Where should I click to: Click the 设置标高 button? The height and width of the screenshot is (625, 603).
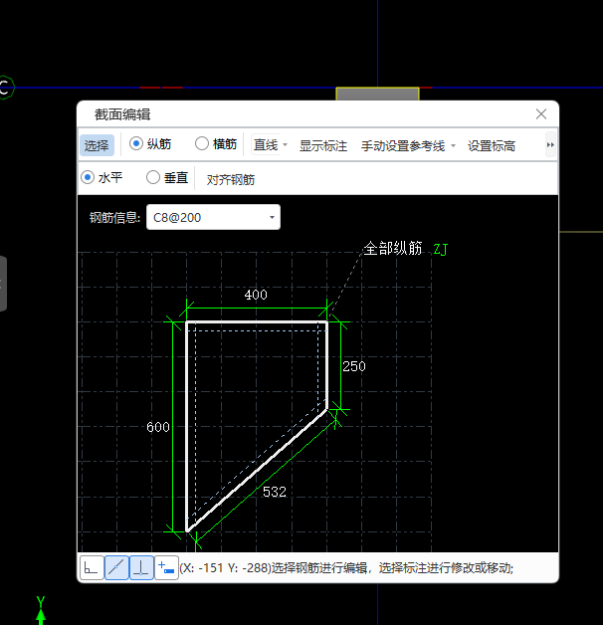coord(492,146)
